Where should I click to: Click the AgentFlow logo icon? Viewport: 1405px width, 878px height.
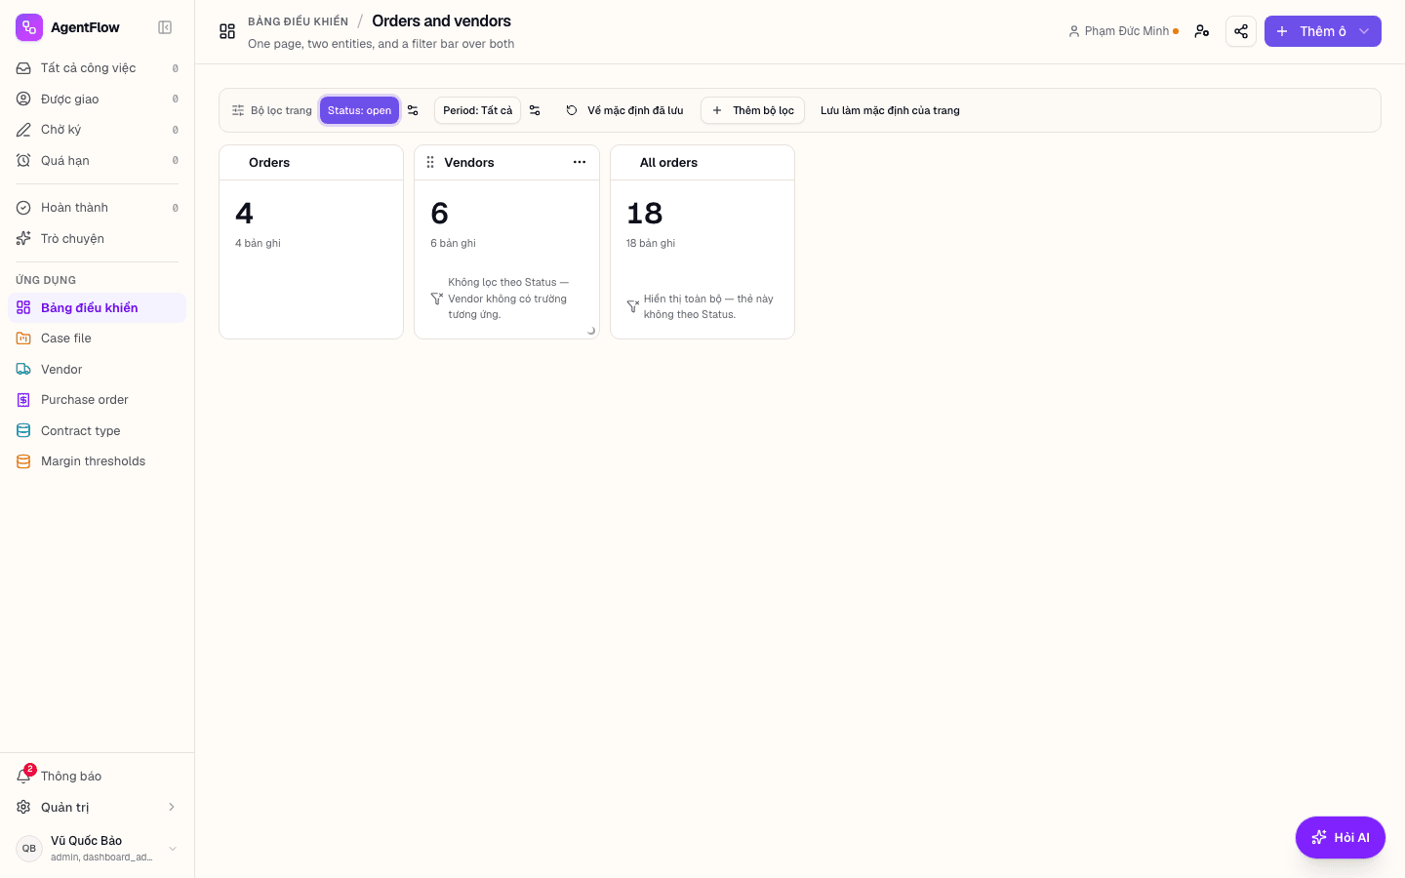pyautogui.click(x=29, y=27)
